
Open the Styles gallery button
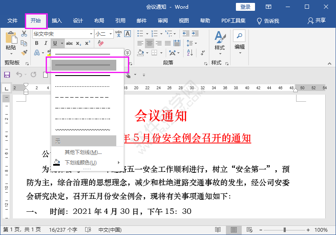pos(220,43)
